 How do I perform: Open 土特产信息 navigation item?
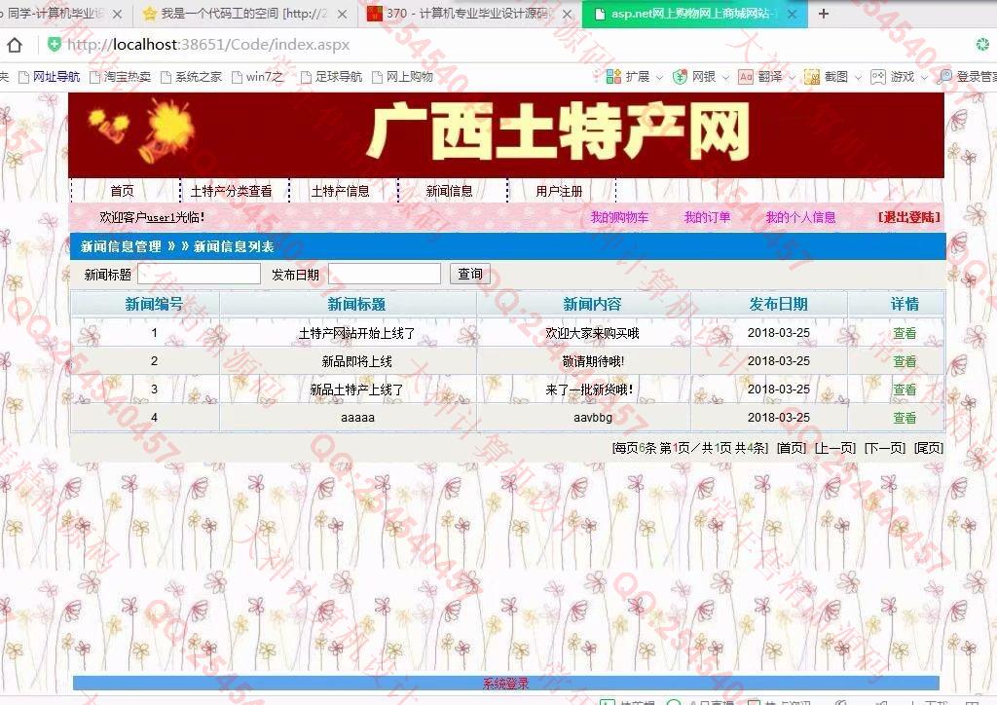(x=340, y=192)
